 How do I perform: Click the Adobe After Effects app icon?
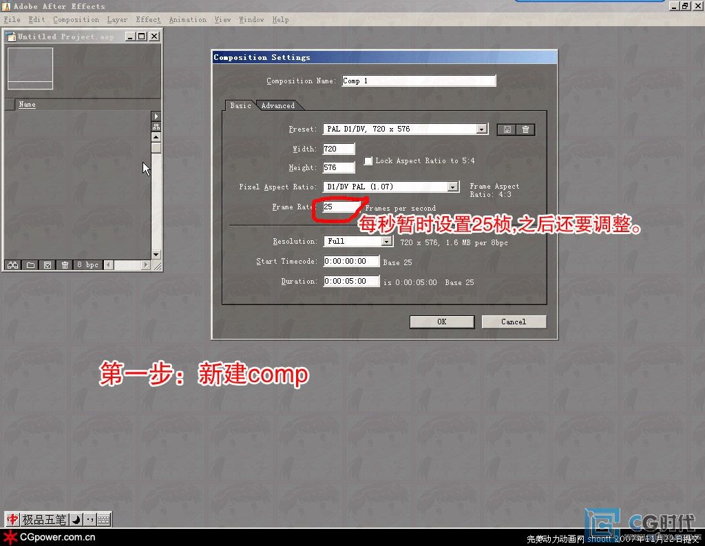6,6
